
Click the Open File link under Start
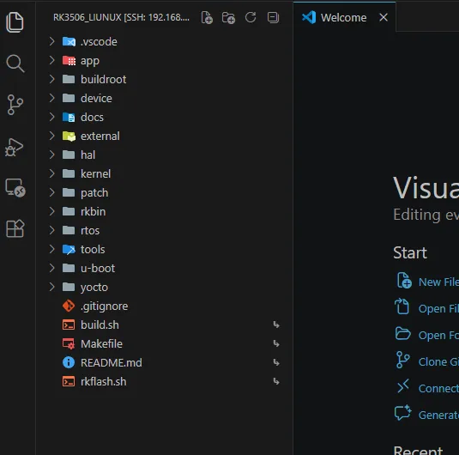[438, 308]
